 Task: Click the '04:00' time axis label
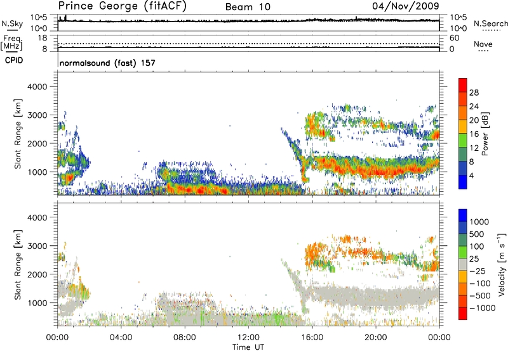click(x=121, y=338)
